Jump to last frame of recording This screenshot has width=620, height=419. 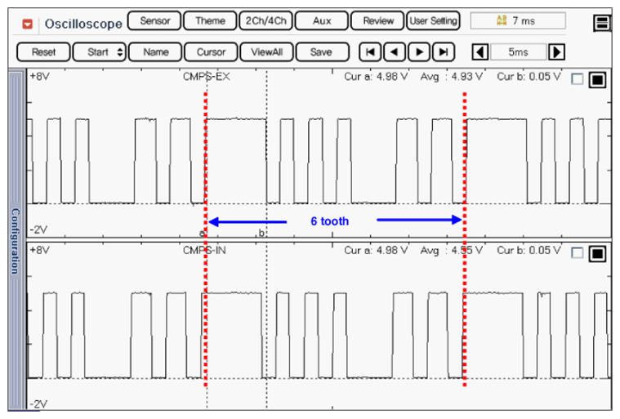coord(444,52)
